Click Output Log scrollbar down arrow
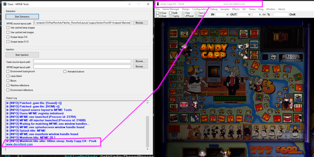The height and width of the screenshot is (157, 314). coord(148,149)
